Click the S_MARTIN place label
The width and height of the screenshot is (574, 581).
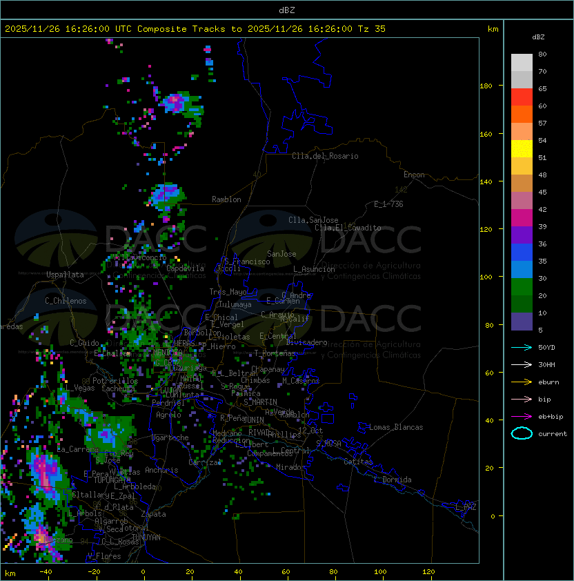pyautogui.click(x=260, y=402)
